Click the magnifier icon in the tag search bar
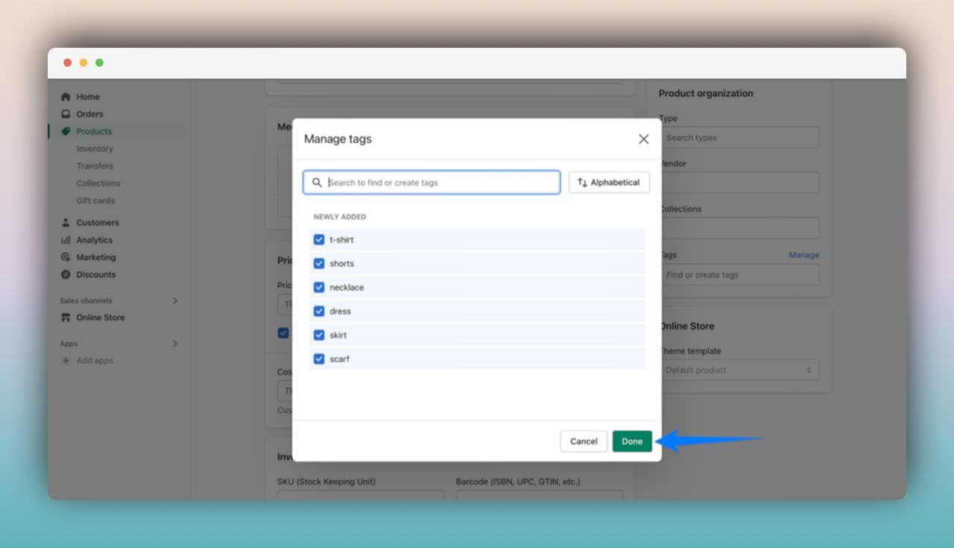954x548 pixels. pyautogui.click(x=316, y=182)
